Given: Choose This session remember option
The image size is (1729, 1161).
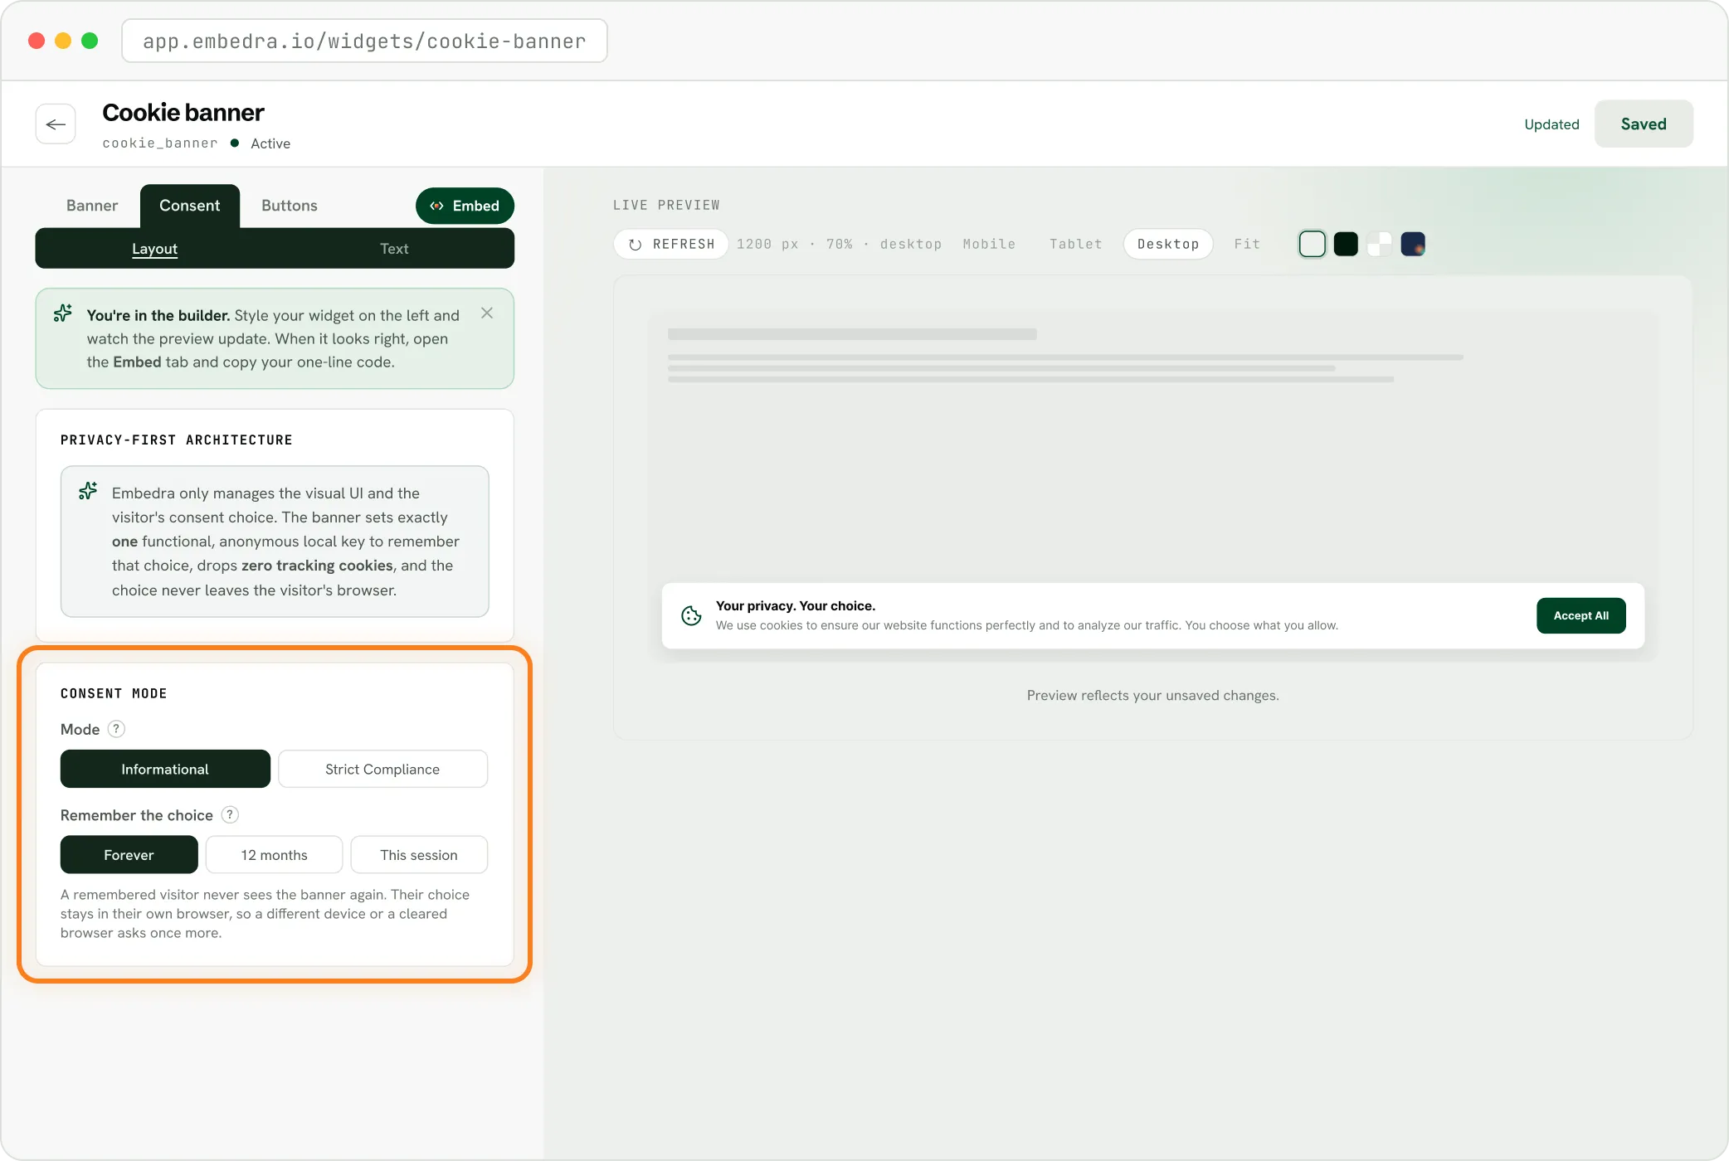Looking at the screenshot, I should coord(419,854).
